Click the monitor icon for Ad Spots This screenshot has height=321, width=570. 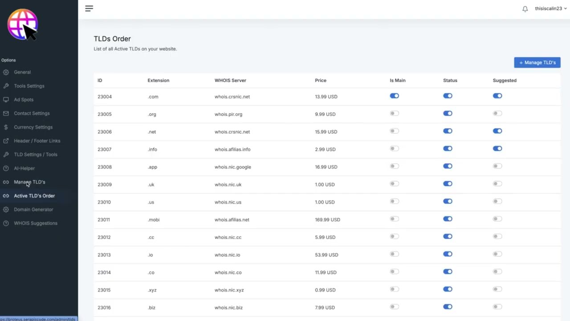[6, 100]
